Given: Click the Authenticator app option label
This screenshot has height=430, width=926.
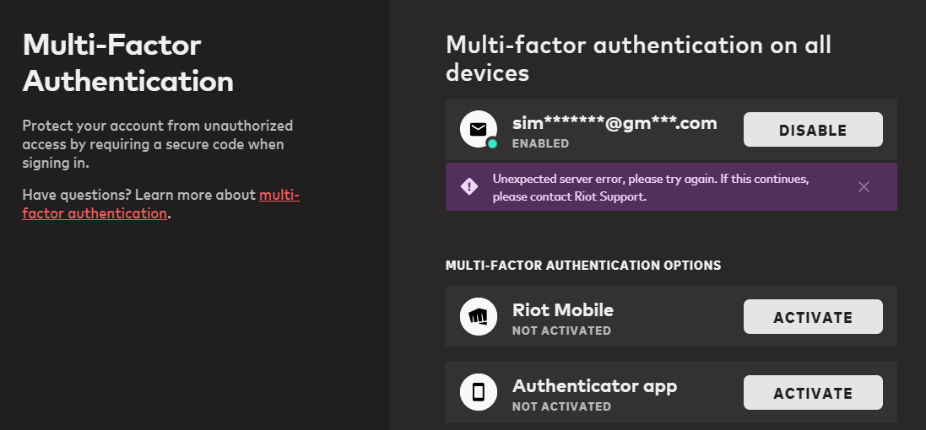Looking at the screenshot, I should click(595, 386).
